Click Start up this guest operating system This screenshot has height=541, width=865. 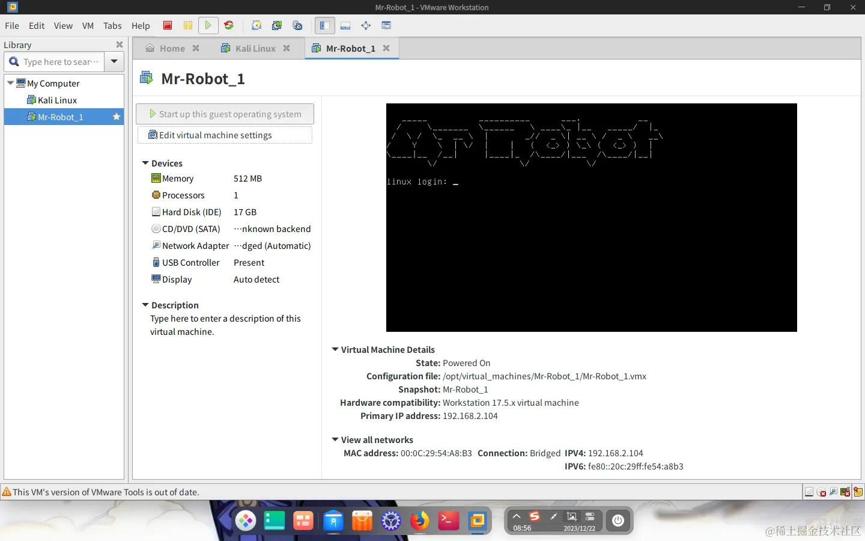click(225, 114)
